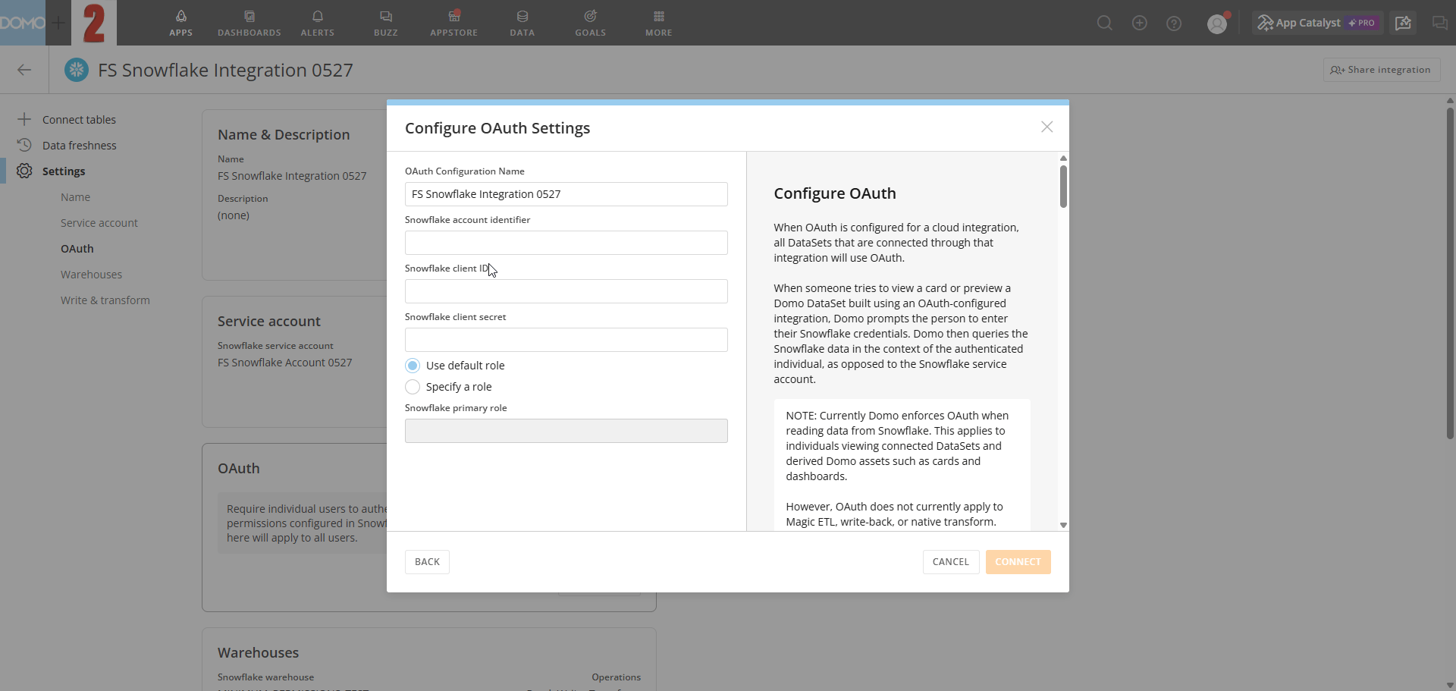Viewport: 1456px width, 691px height.
Task: Click the Name & Description card heading
Action: tap(284, 134)
